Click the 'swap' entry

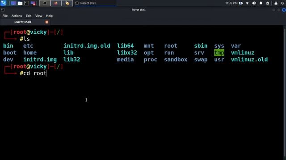pos(201,60)
